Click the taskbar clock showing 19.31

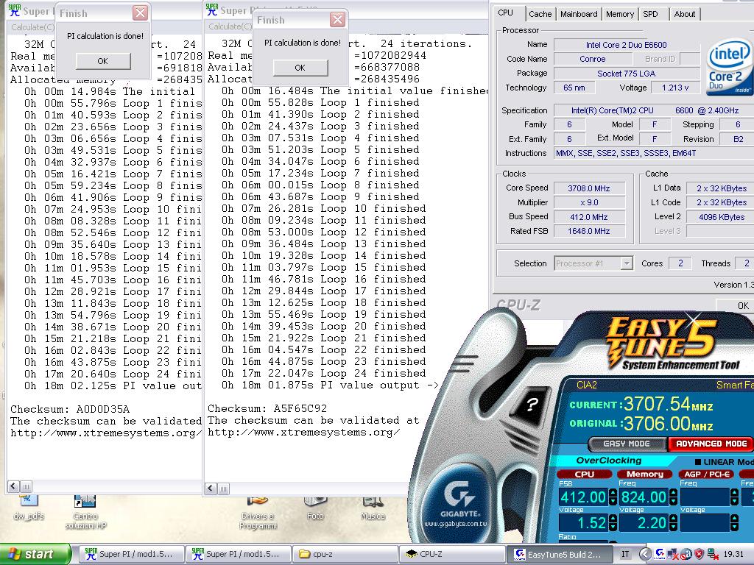click(x=733, y=554)
